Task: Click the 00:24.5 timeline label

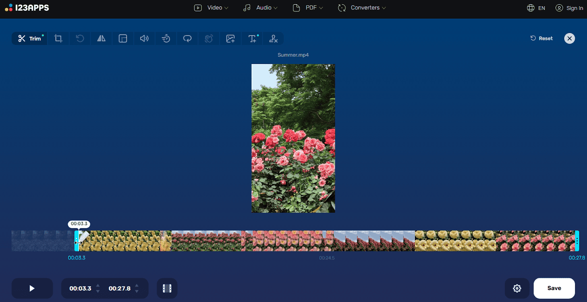Action: coord(327,258)
